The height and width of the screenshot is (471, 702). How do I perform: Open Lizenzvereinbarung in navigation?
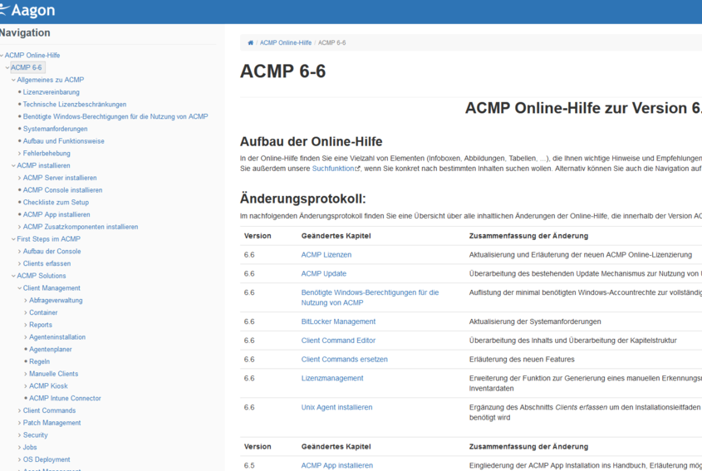click(51, 92)
